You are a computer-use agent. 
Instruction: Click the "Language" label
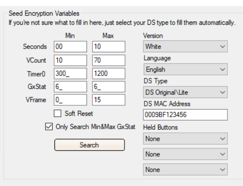pos(157,58)
